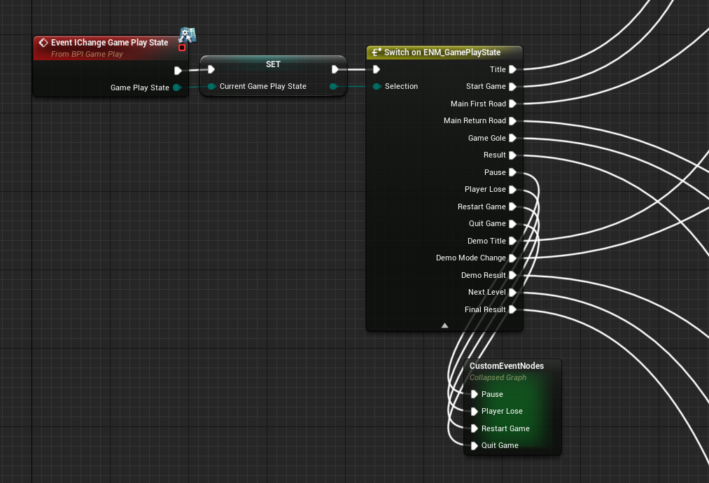Select the Game Gole exec pin
Viewport: 709px width, 483px height.
pyautogui.click(x=513, y=138)
